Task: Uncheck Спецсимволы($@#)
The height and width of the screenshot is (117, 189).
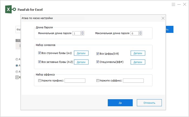Action: [98, 62]
